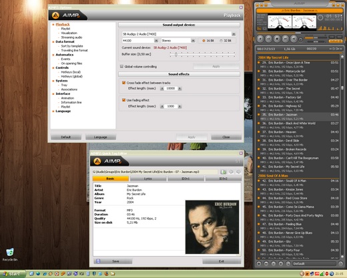
Task: Uncheck Cross fade effect between tracks
Action: [x=123, y=83]
